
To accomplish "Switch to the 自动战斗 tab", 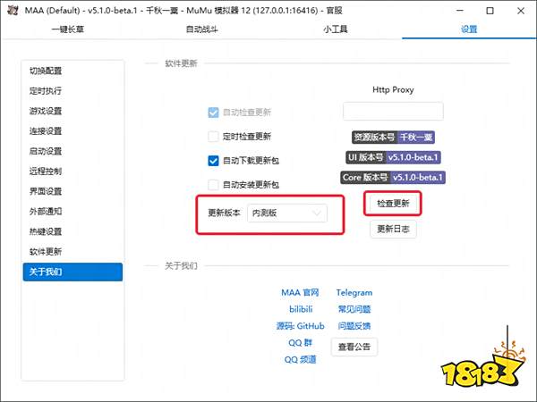I will tap(201, 29).
